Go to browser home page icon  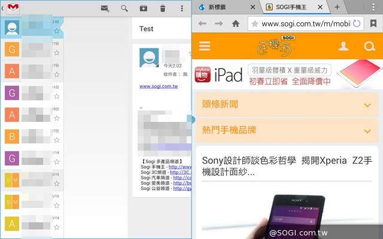(236, 24)
